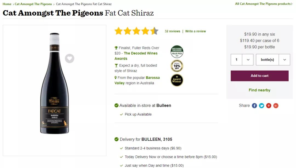The image size is (296, 168).
Task: Click the star rating display
Action: [136, 31]
